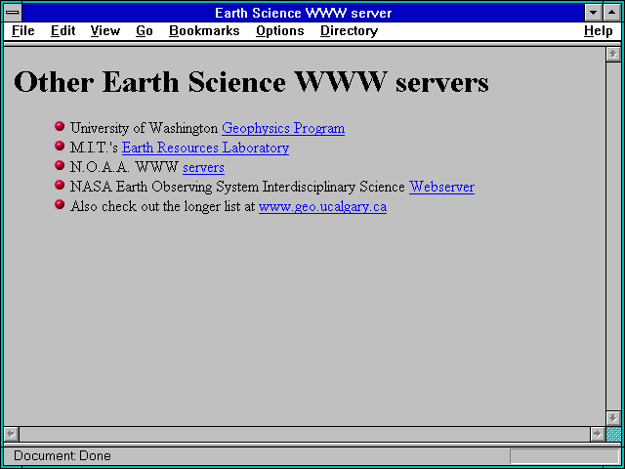Open the Help menu
This screenshot has height=469, width=625.
pos(599,31)
